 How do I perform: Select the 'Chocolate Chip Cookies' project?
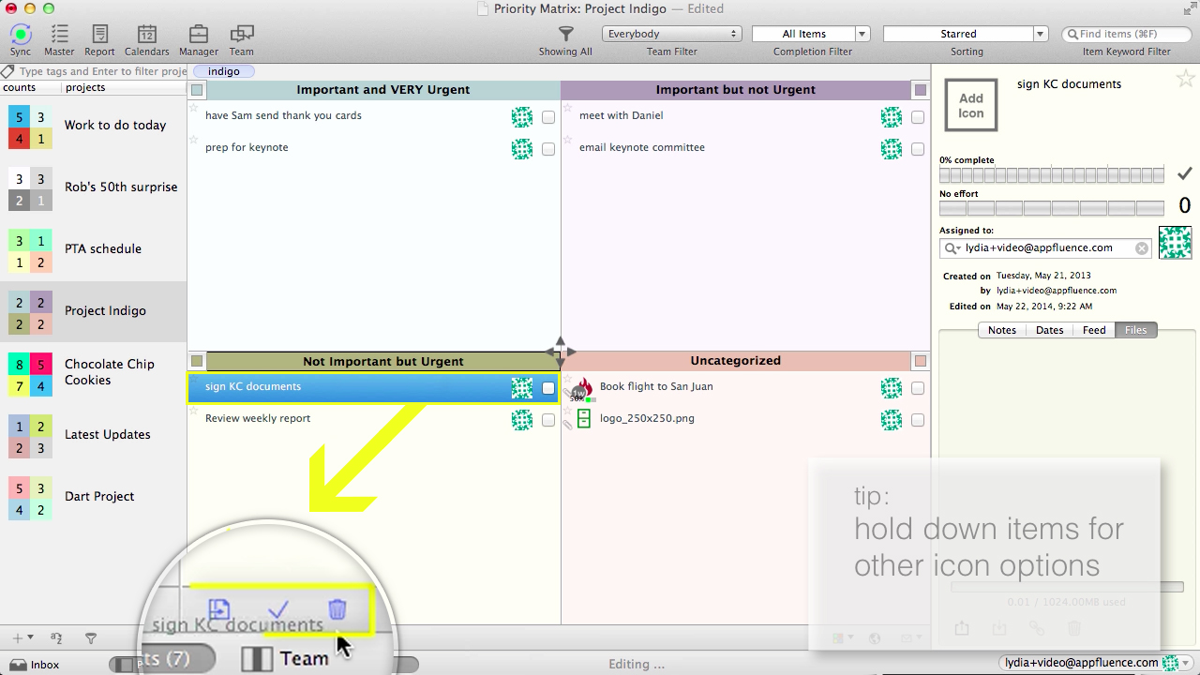(94, 373)
